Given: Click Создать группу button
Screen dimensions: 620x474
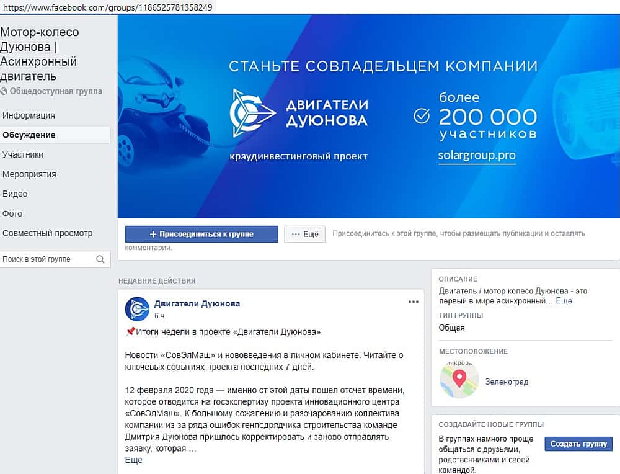Looking at the screenshot, I should [x=578, y=444].
